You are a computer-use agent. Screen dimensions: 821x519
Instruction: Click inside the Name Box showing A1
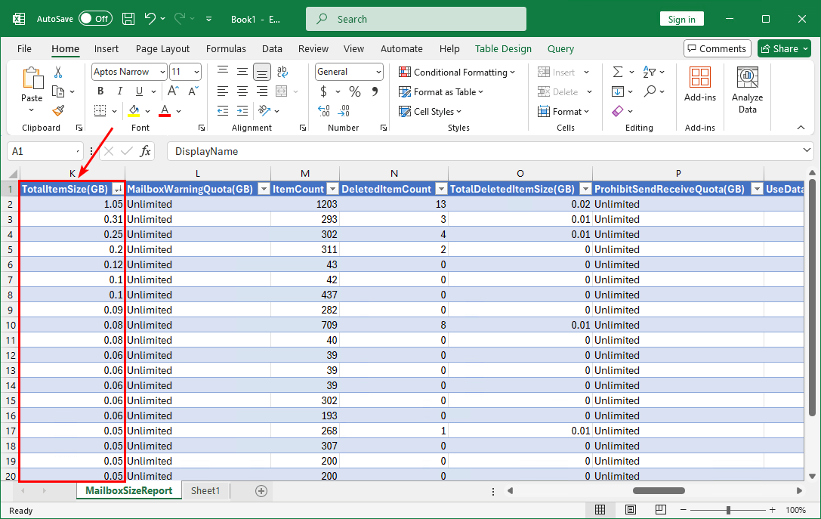(x=38, y=151)
